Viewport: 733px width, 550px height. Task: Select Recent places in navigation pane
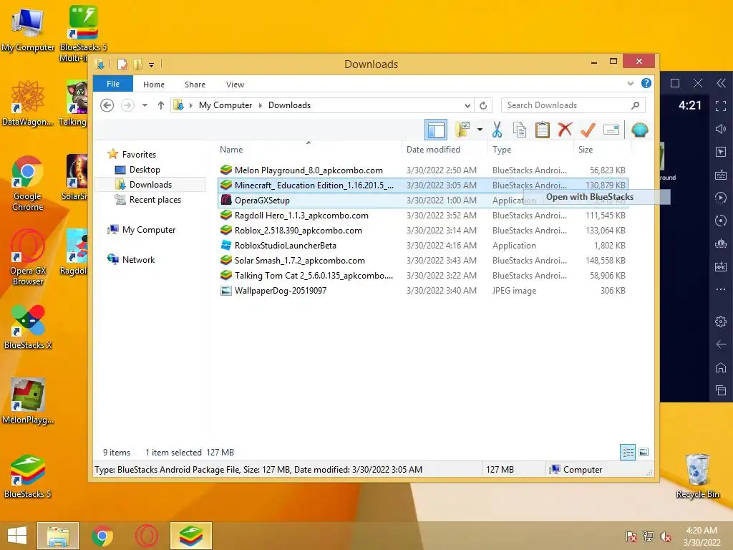pyautogui.click(x=155, y=200)
